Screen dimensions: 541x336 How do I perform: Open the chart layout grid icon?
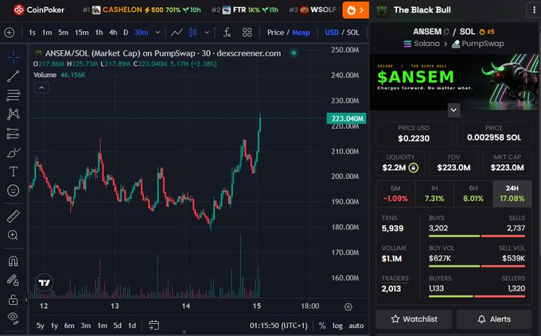coord(247,33)
